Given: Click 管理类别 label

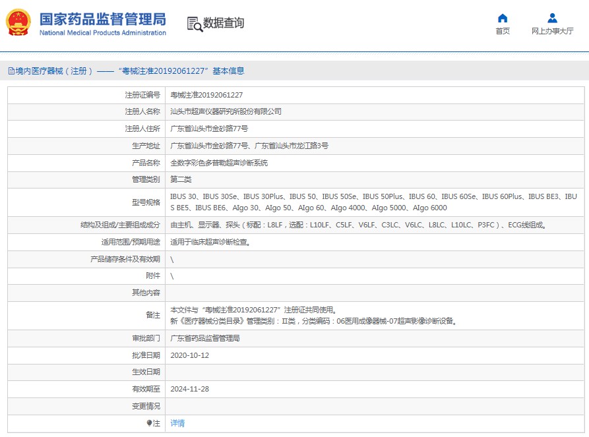Looking at the screenshot, I should 146,179.
